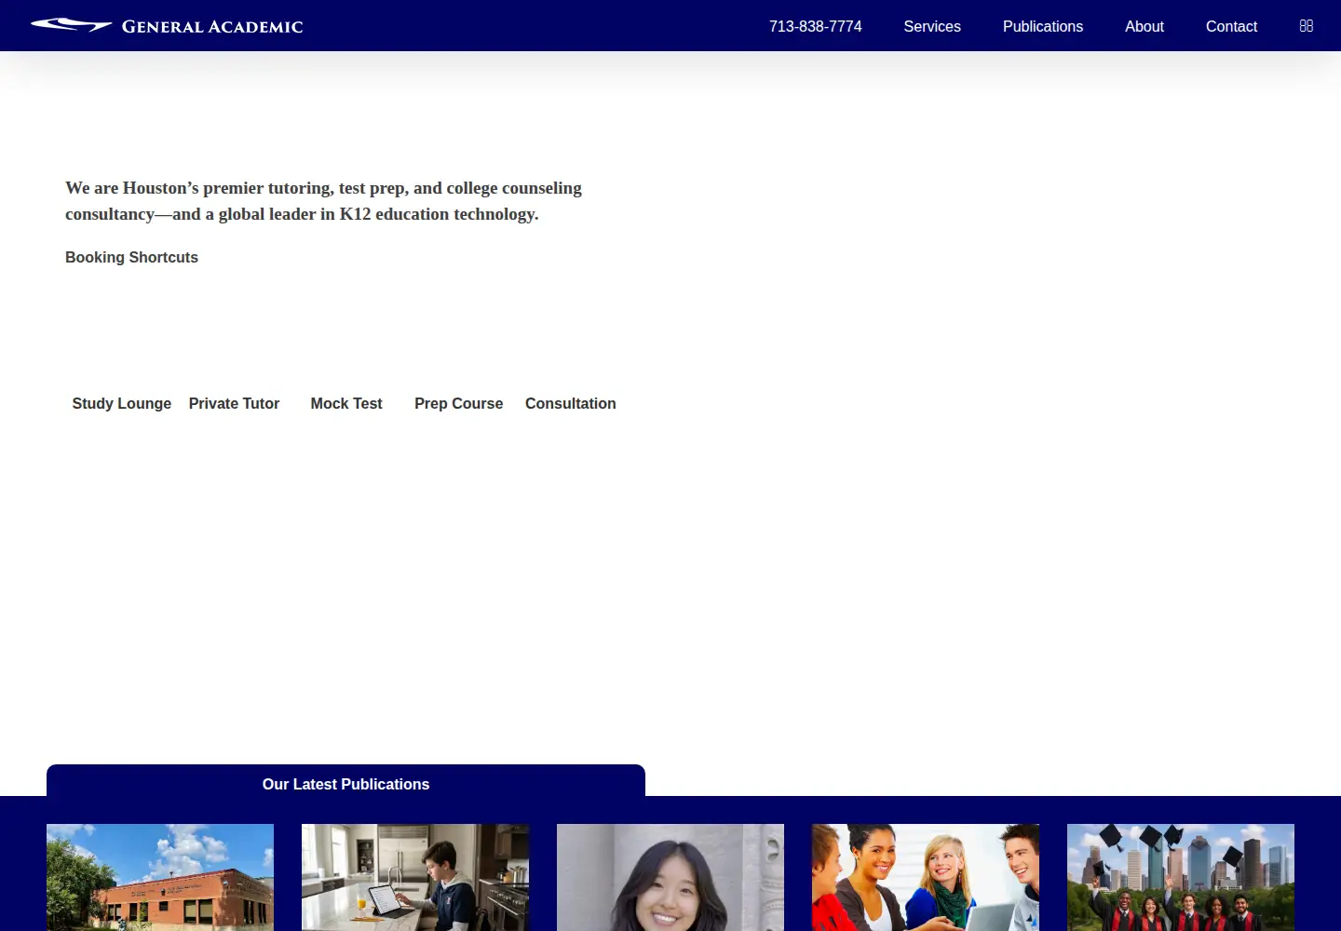Image resolution: width=1341 pixels, height=931 pixels.
Task: Select the Prep Course booking shortcut
Action: [458, 403]
